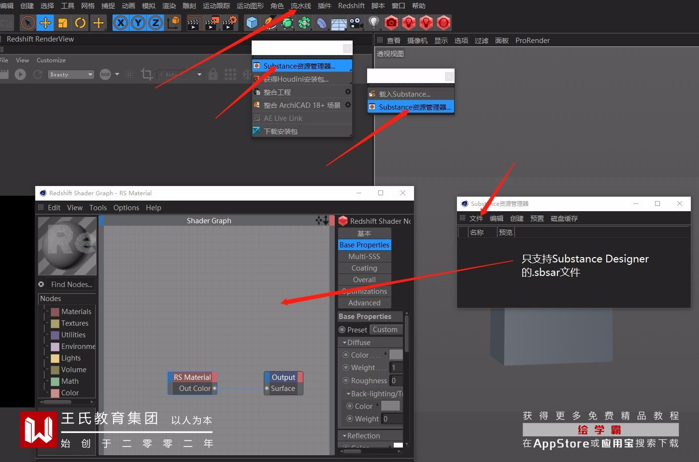Open the Redshift menu in main menu bar
This screenshot has width=699, height=462.
(351, 6)
